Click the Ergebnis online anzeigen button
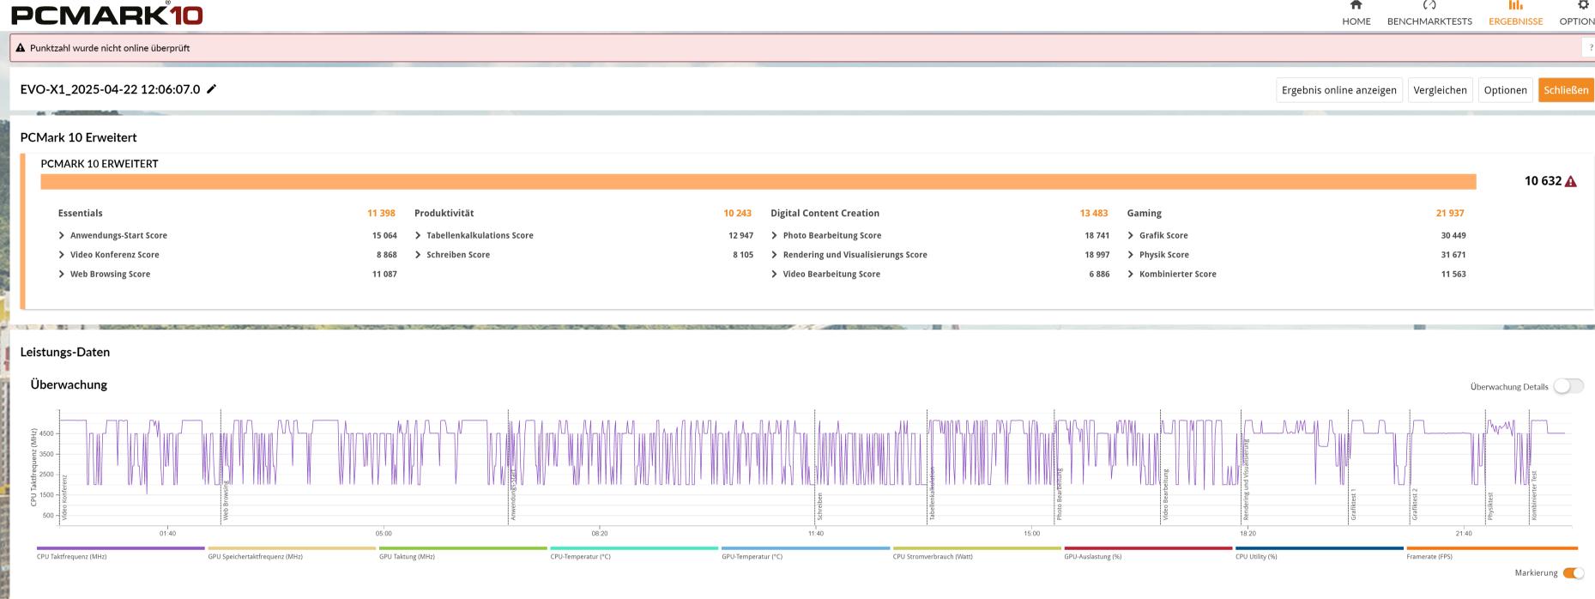The width and height of the screenshot is (1595, 599). (x=1338, y=90)
